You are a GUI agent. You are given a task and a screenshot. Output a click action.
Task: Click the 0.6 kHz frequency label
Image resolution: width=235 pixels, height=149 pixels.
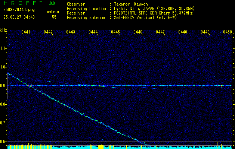3,142
